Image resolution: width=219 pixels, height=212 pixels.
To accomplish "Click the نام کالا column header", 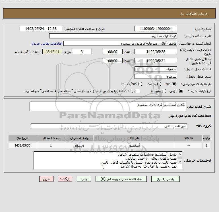I will tap(134, 138).
